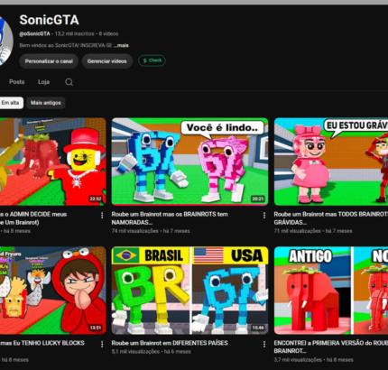Open the ANTIGO red elephant thumbnail
This screenshot has width=388, height=370.
tap(331, 291)
